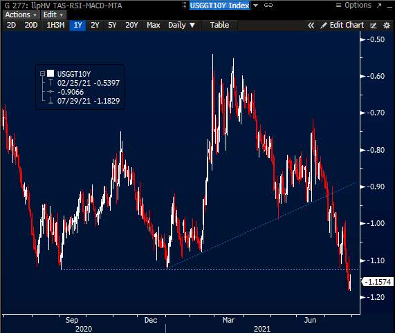Click the legend high marker icon

point(50,83)
